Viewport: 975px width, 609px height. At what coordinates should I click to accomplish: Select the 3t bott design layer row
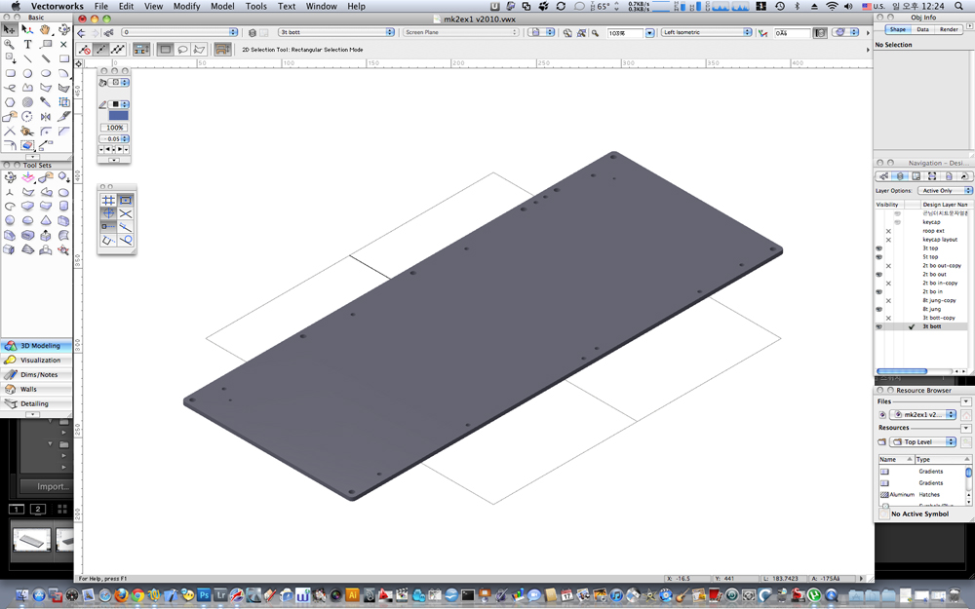(922, 326)
